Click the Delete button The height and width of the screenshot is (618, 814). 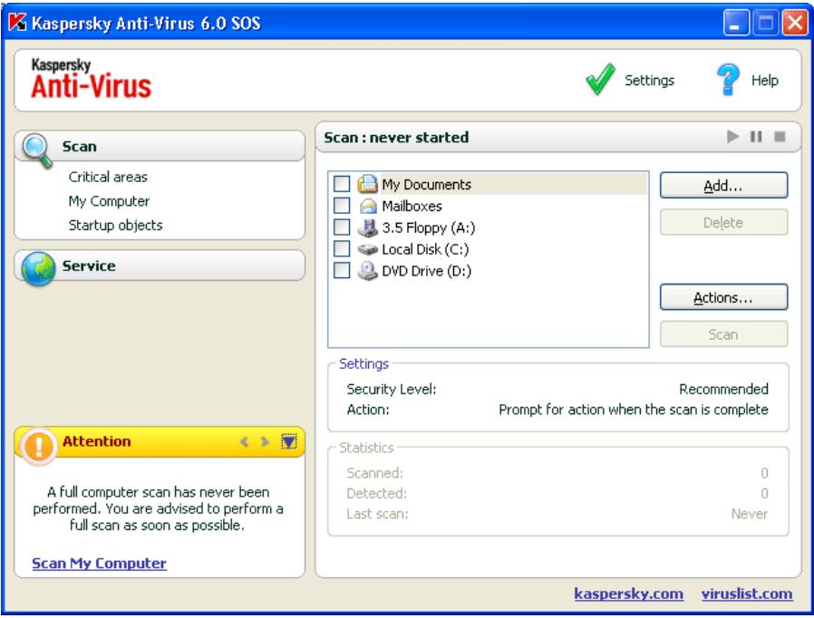(x=723, y=223)
